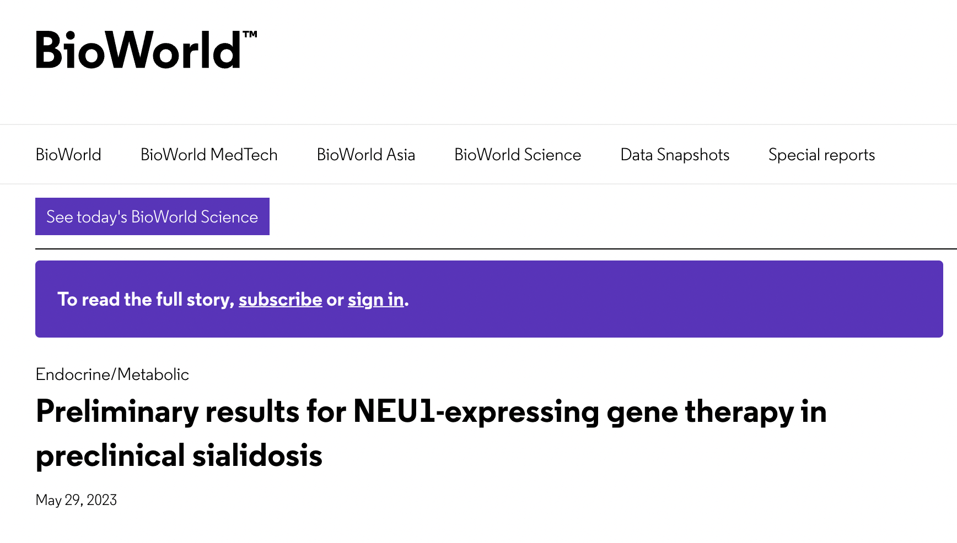The width and height of the screenshot is (957, 543).
Task: Visit the Data Snapshots page
Action: tap(674, 155)
